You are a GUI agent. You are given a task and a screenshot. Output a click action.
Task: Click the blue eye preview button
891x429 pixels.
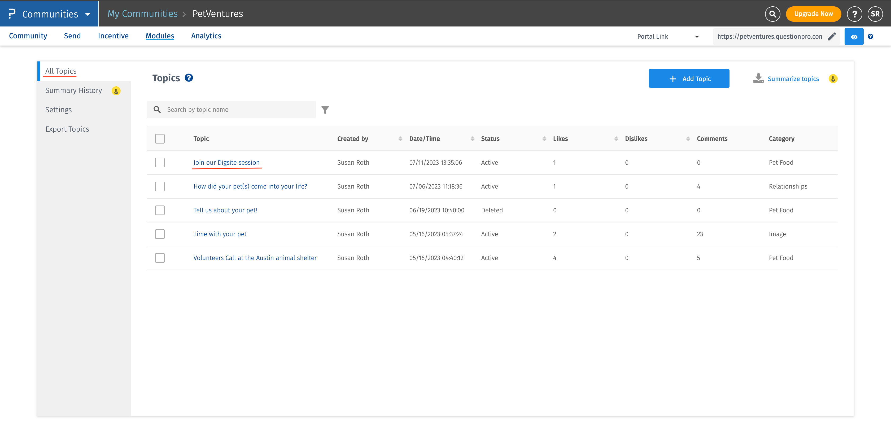pos(854,37)
